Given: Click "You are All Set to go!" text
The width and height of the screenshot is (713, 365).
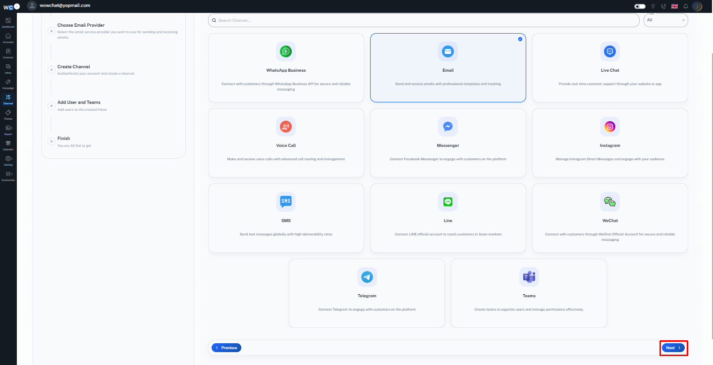Looking at the screenshot, I should click(x=74, y=146).
